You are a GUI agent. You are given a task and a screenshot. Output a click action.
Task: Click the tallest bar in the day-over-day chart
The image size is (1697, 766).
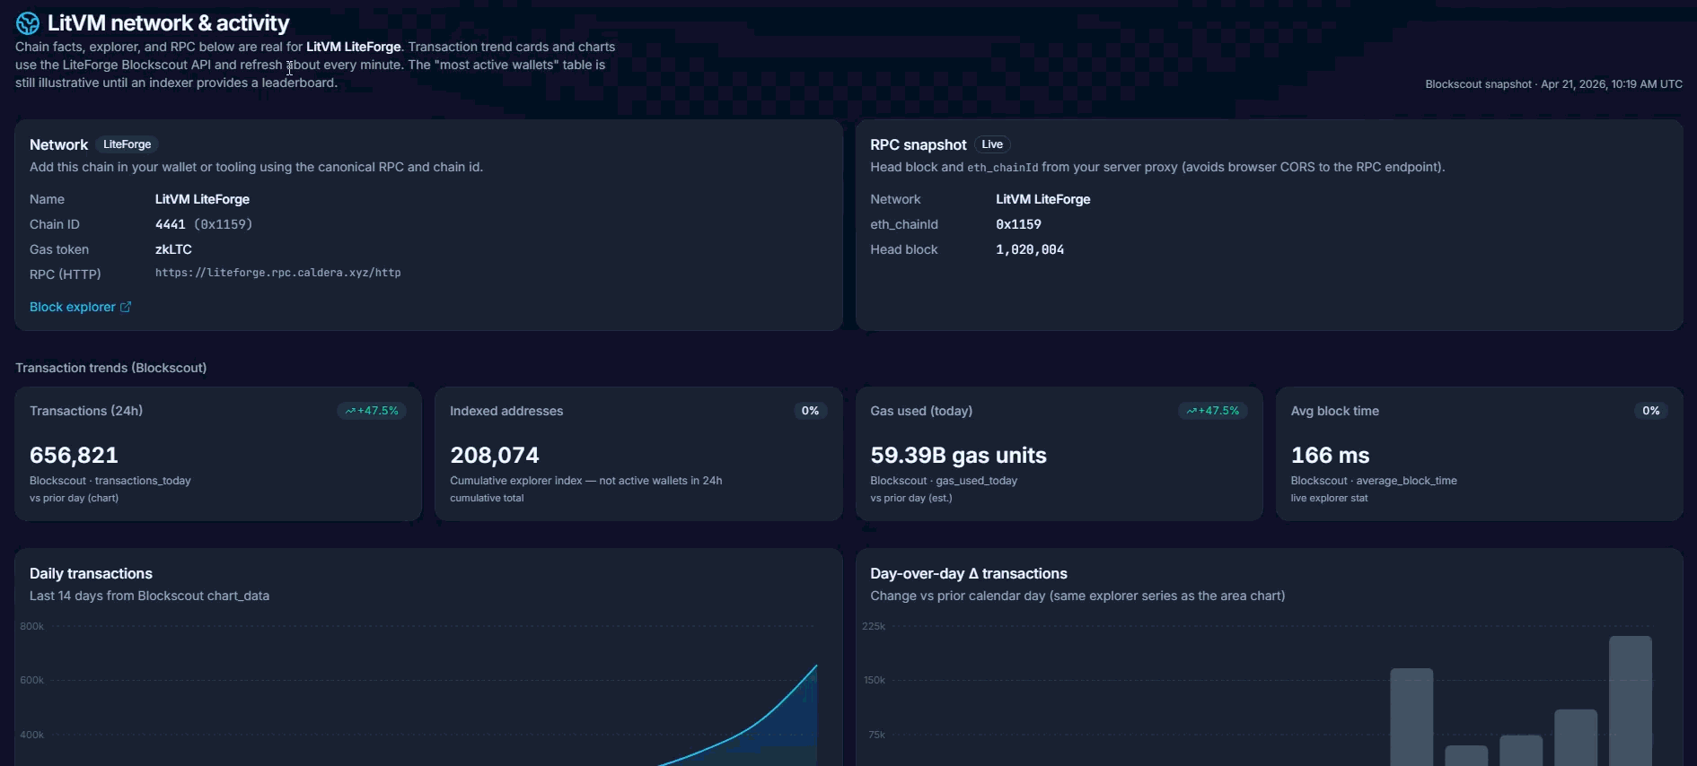coord(1631,701)
